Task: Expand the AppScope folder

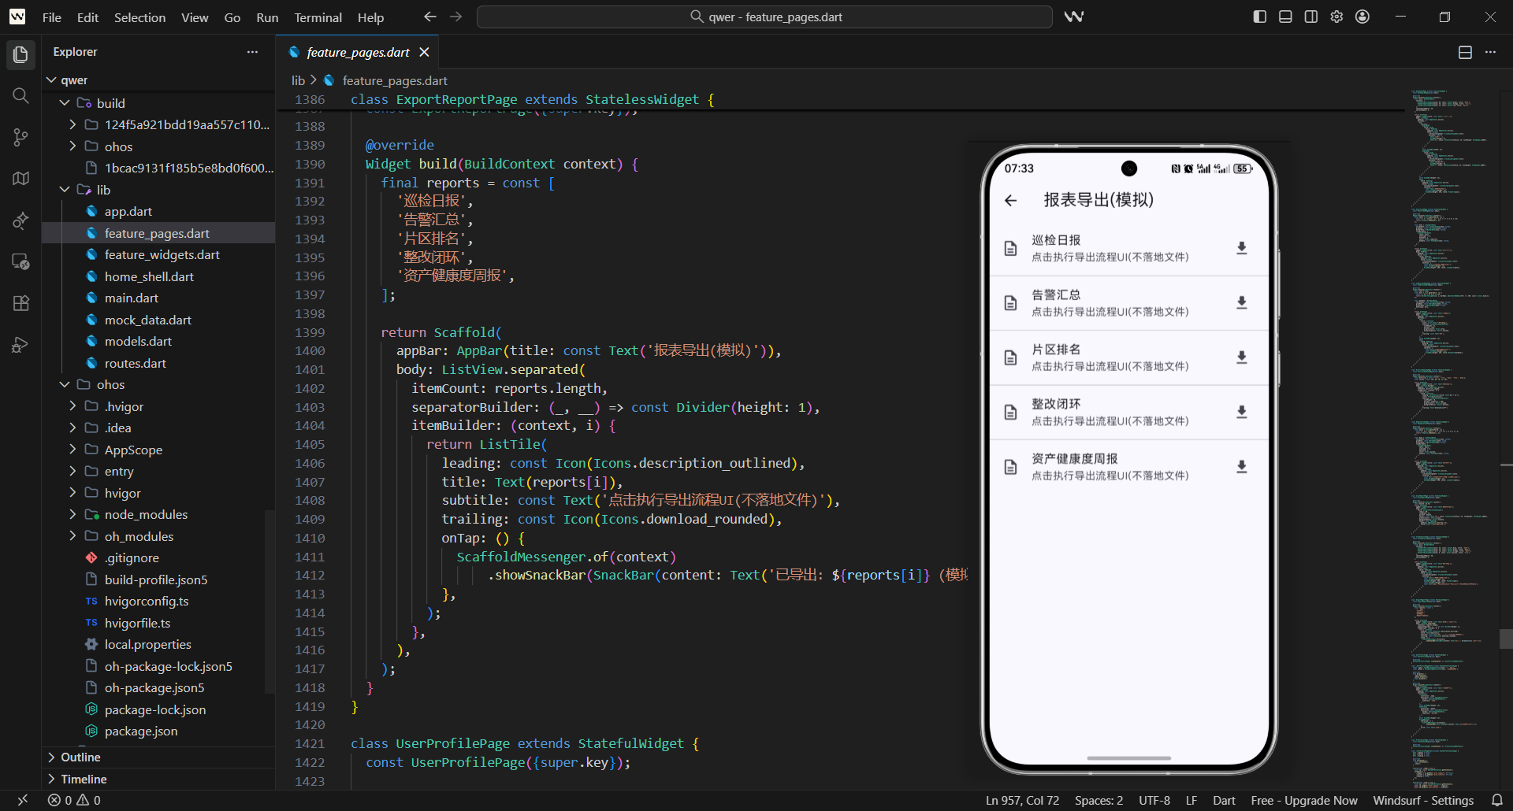Action: click(x=72, y=450)
